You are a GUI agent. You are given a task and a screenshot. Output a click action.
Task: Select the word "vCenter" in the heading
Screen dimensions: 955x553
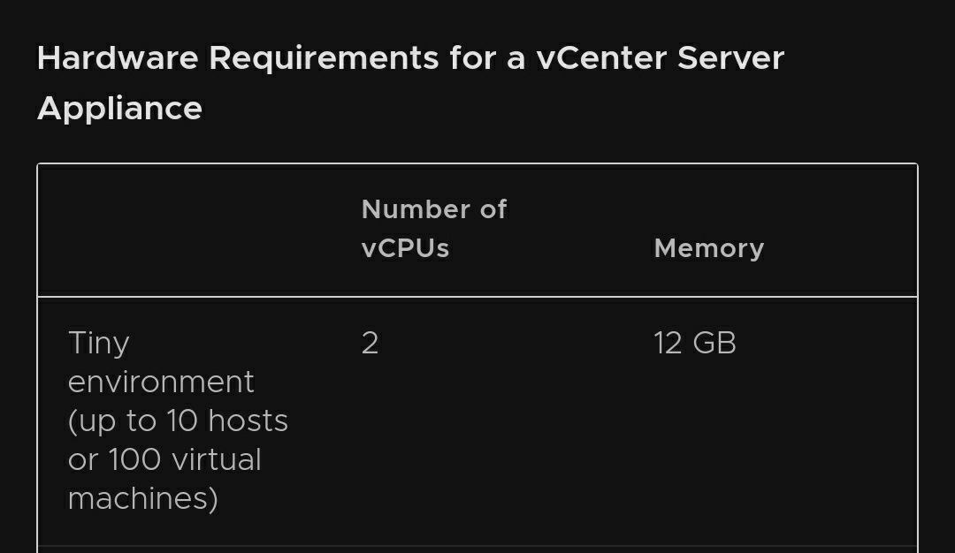click(601, 58)
